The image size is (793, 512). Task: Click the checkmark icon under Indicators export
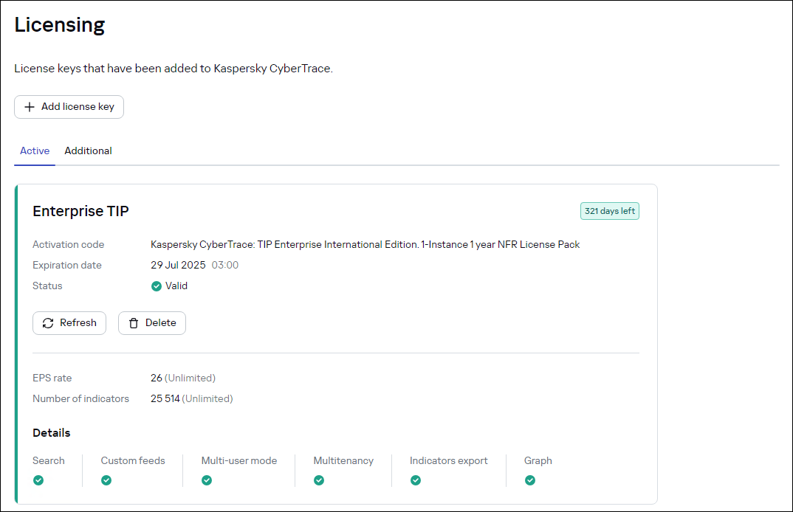416,480
